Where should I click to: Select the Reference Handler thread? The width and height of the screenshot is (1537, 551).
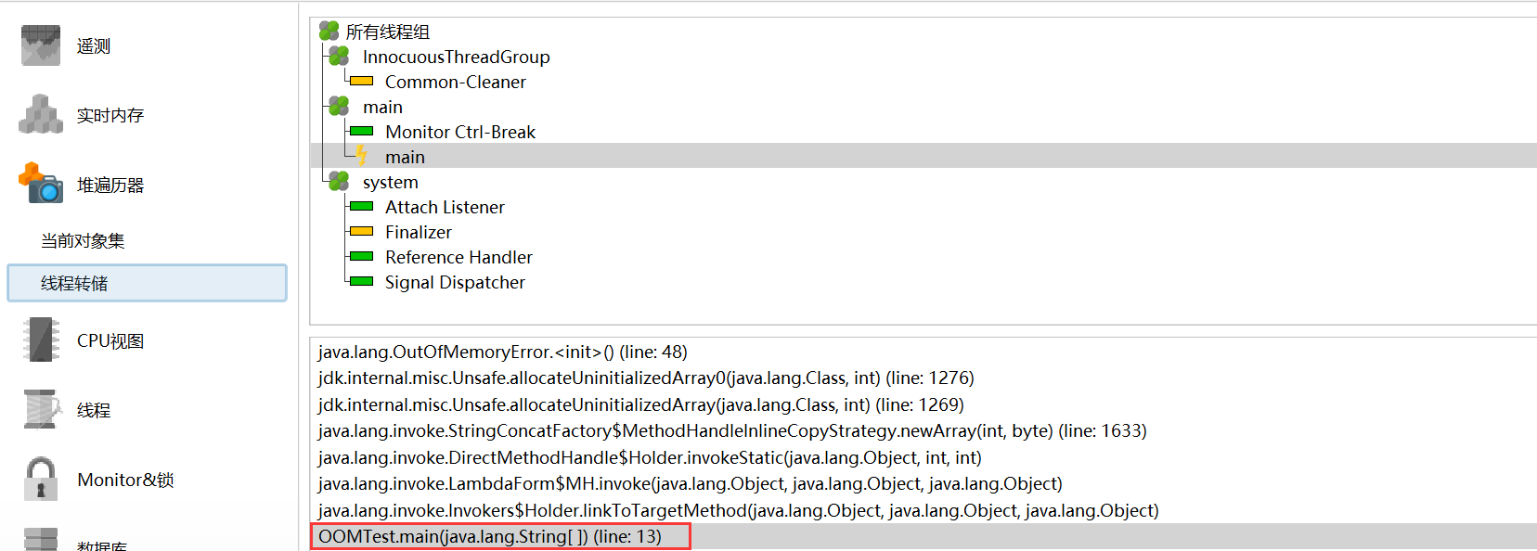pyautogui.click(x=459, y=258)
